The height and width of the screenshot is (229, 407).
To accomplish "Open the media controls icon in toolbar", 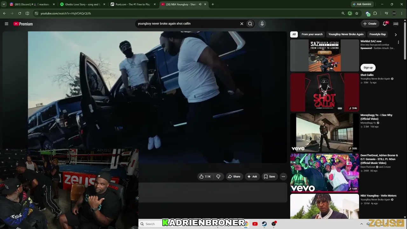I will [386, 13].
